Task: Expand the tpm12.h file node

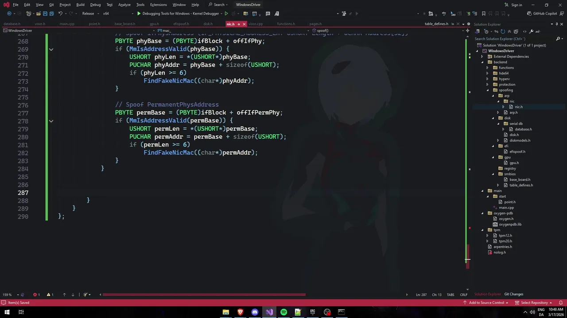Action: (487, 235)
